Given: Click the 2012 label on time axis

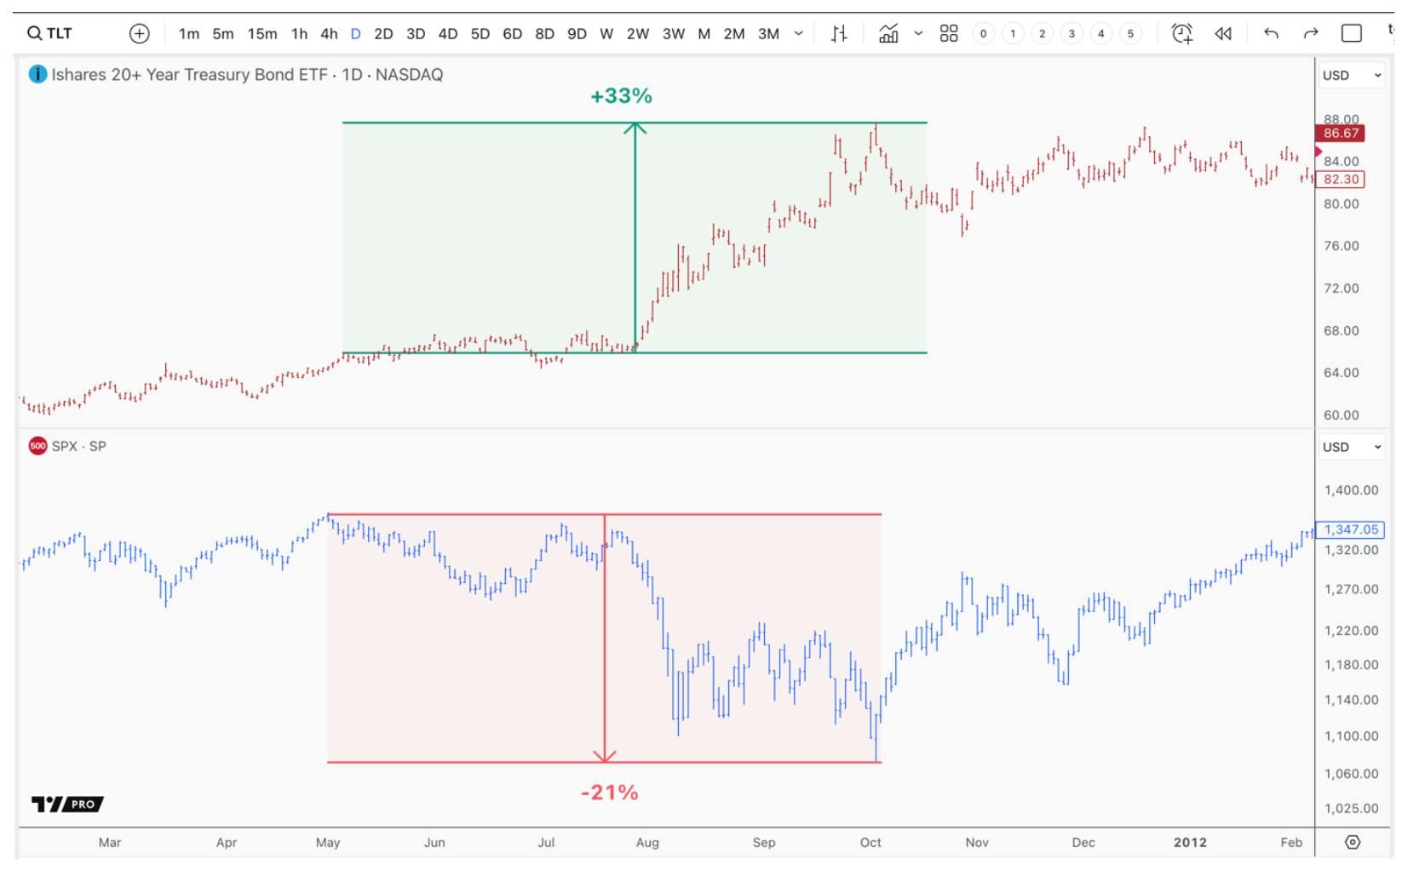Looking at the screenshot, I should 1190,842.
